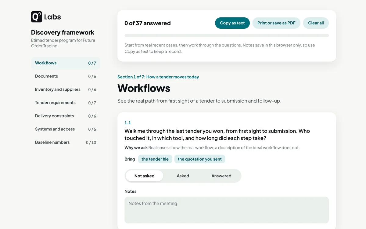Click the Q9 Labs logo icon
The height and width of the screenshot is (229, 366).
click(x=37, y=17)
